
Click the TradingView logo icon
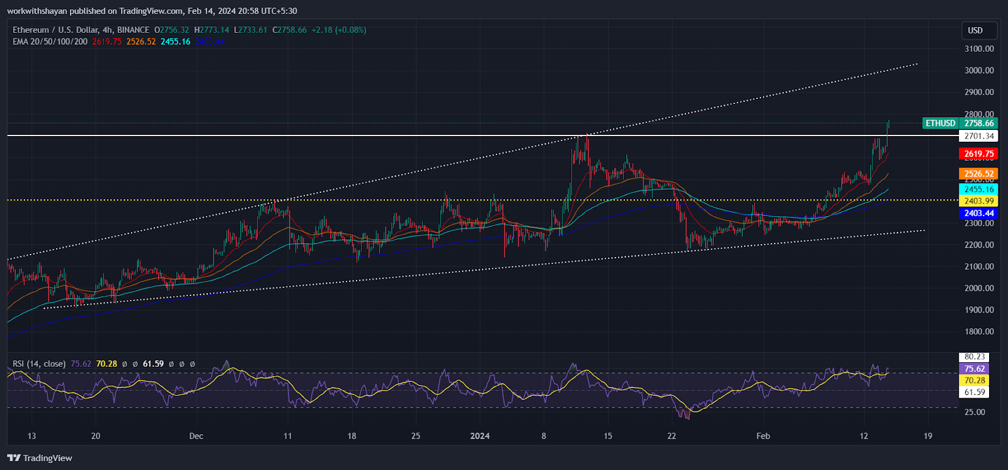(14, 458)
